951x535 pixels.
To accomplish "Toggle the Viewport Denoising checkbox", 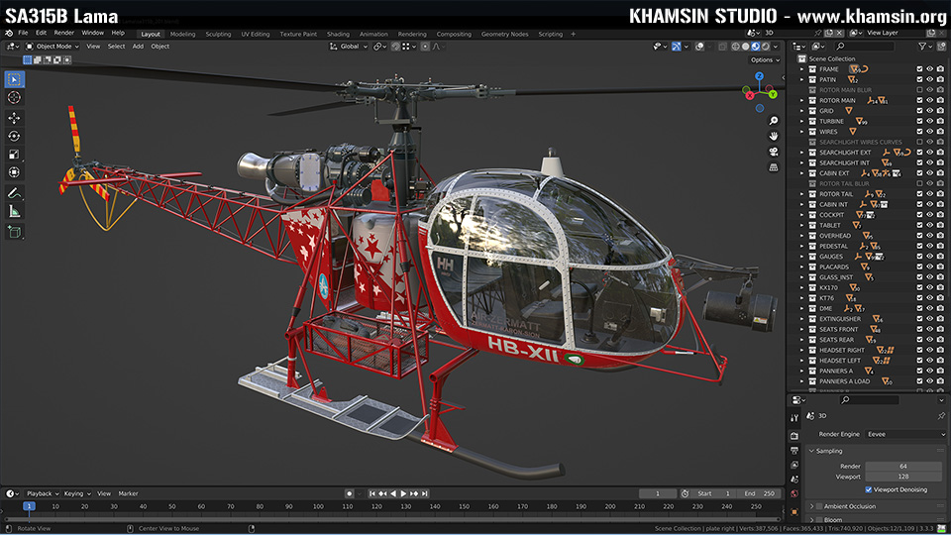I will coord(869,489).
